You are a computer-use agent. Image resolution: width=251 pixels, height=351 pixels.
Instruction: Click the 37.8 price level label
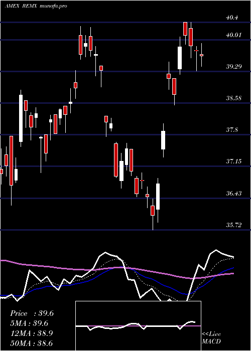pos(232,129)
